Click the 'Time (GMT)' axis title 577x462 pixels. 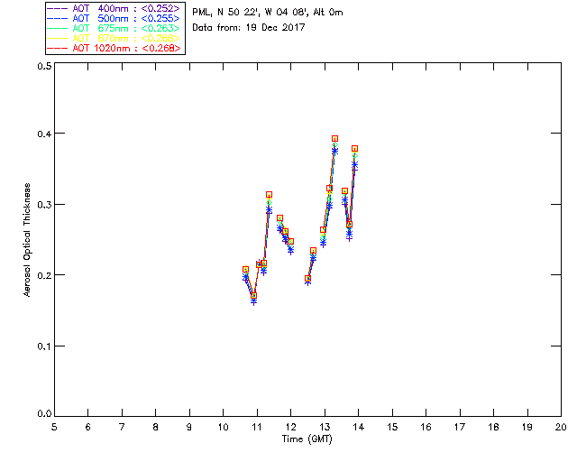(307, 439)
